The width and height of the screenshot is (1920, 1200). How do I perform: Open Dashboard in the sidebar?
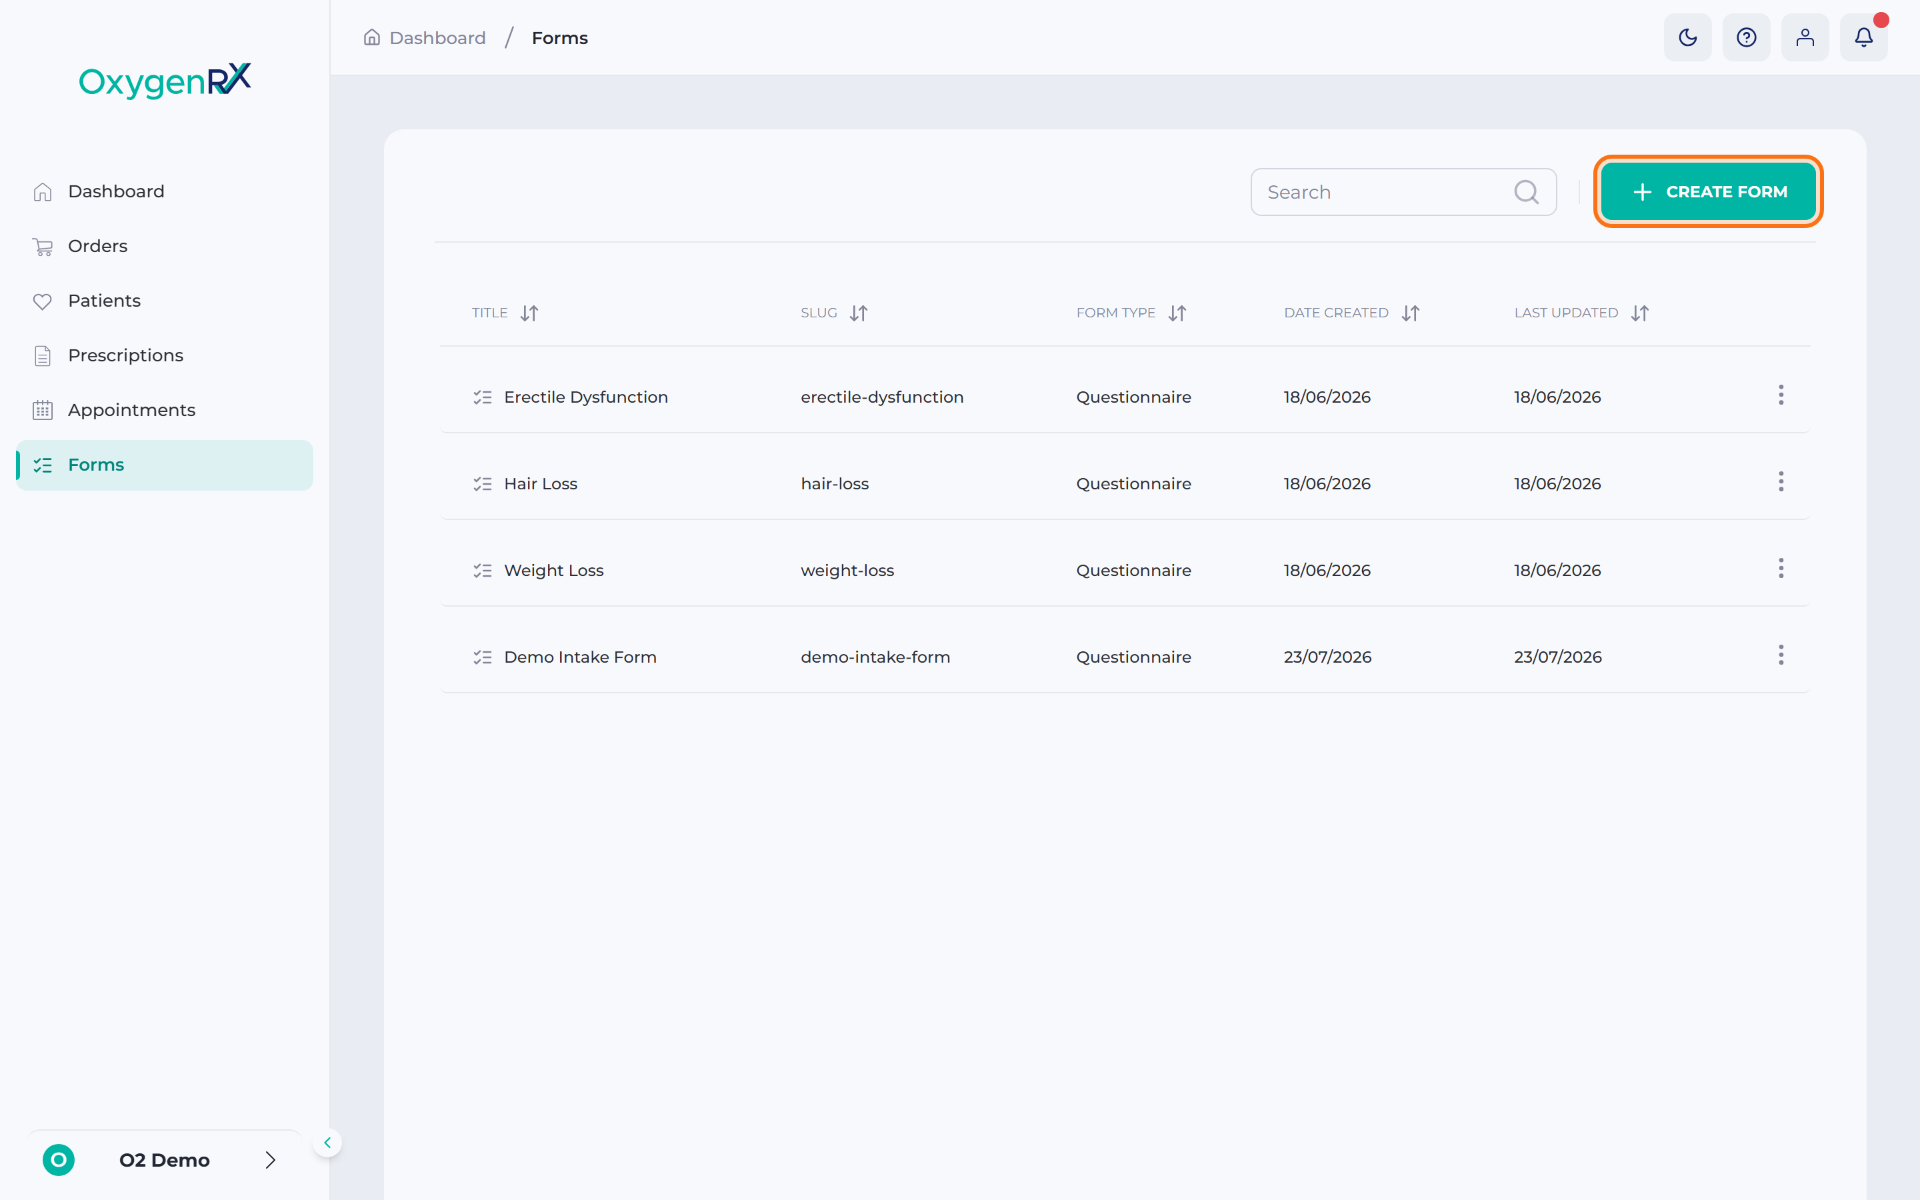click(164, 191)
